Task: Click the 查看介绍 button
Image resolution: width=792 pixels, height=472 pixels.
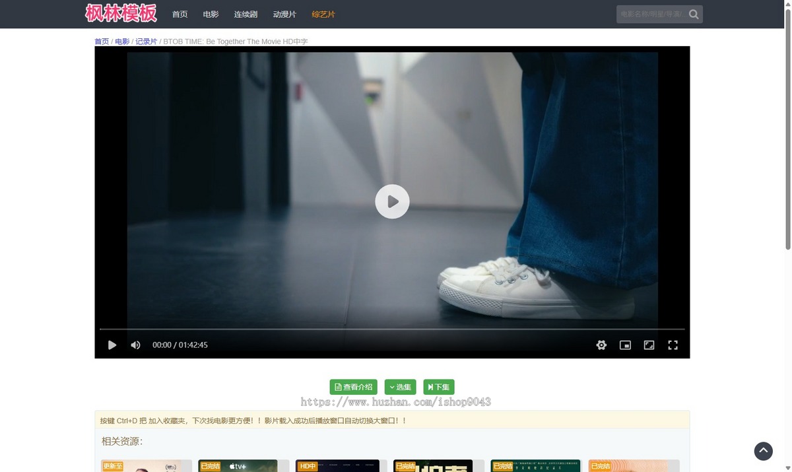Action: coord(354,387)
